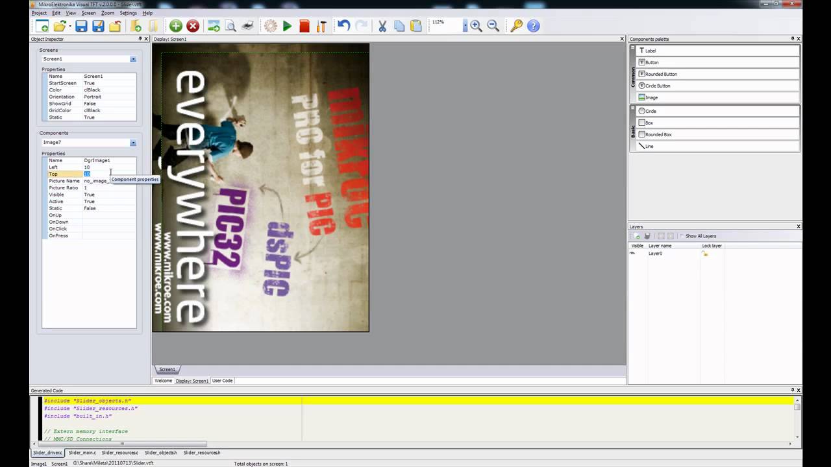Image resolution: width=831 pixels, height=467 pixels.
Task: Select the Screen1 tab below the display
Action: point(167,370)
